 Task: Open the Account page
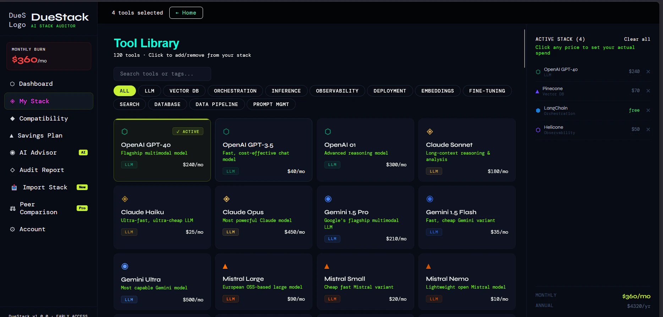(x=49, y=229)
